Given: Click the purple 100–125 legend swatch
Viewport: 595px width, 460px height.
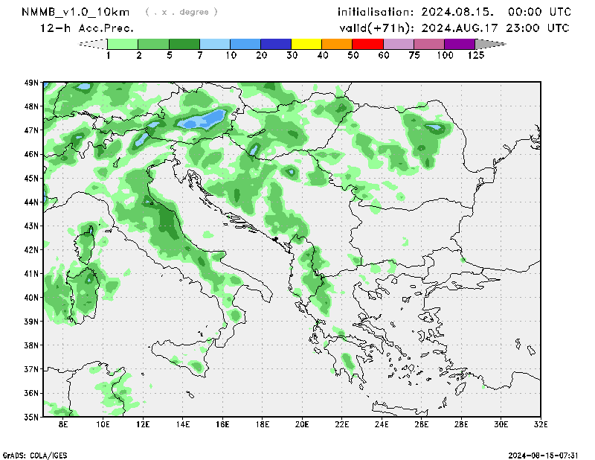Looking at the screenshot, I should pos(460,44).
